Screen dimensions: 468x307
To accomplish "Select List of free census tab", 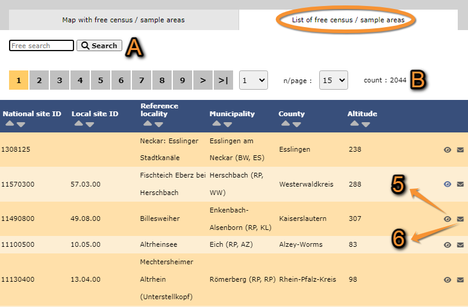I will pyautogui.click(x=348, y=20).
